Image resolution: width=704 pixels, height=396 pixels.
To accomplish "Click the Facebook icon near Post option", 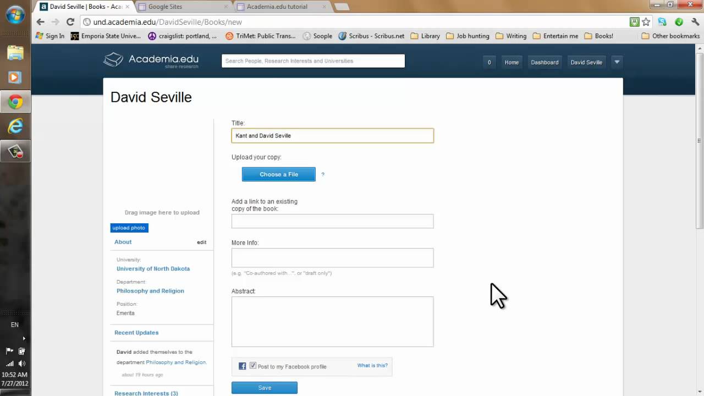I will (242, 366).
